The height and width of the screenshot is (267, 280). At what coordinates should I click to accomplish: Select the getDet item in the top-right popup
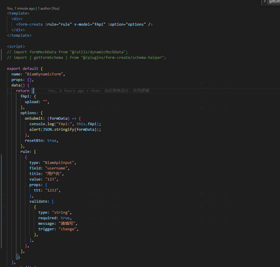click(x=274, y=2)
